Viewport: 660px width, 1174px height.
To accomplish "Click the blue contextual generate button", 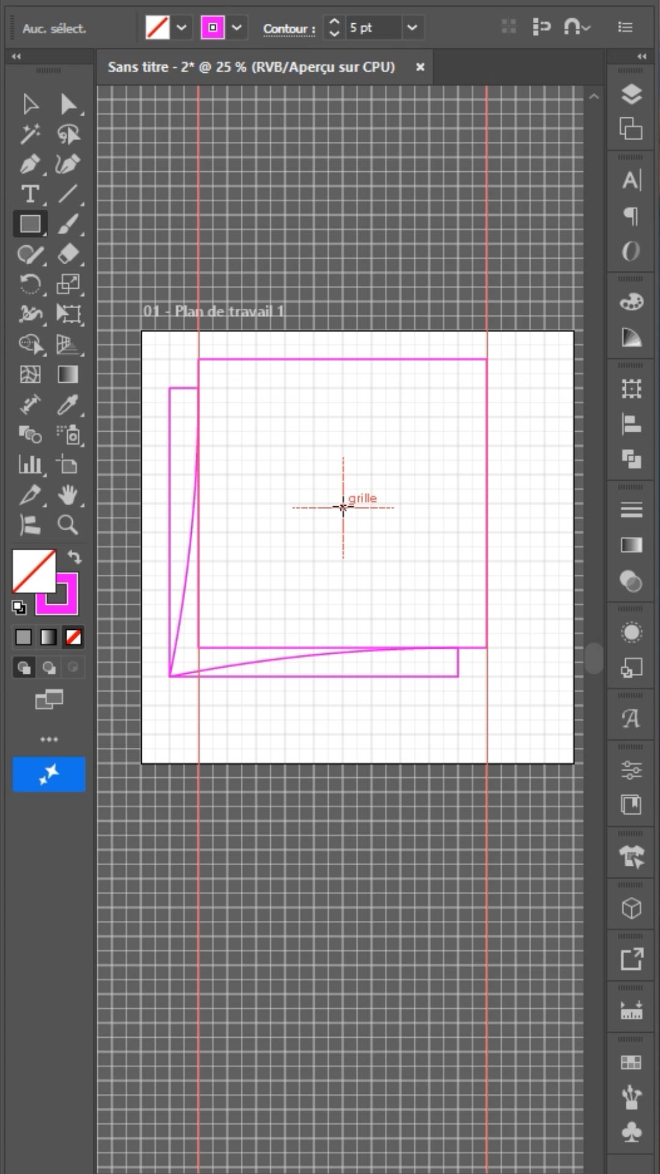I will [x=49, y=774].
